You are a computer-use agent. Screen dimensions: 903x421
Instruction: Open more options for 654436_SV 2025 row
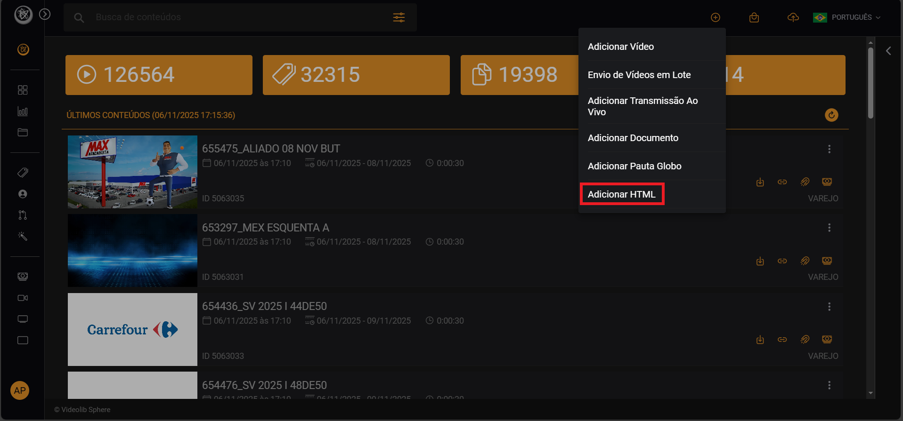[829, 307]
